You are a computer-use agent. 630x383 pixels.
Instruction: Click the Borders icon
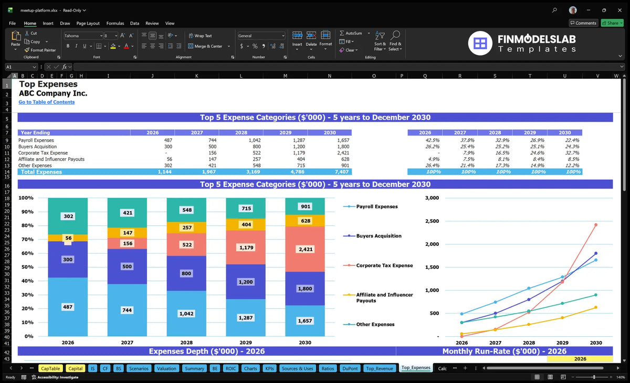click(99, 46)
